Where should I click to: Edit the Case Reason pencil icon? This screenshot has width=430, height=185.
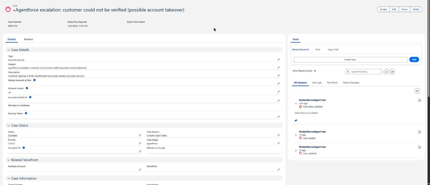pyautogui.click(x=279, y=135)
